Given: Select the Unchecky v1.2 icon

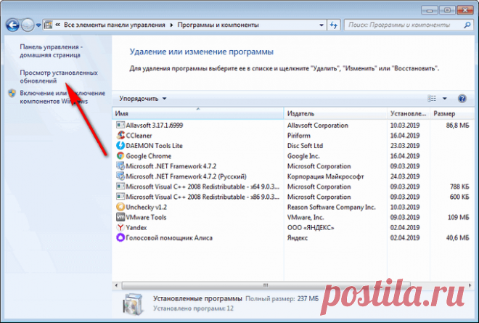Looking at the screenshot, I should pyautogui.click(x=120, y=207).
